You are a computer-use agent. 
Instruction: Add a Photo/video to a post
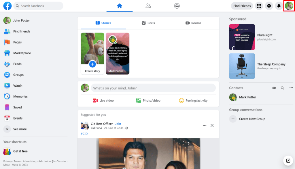148,101
